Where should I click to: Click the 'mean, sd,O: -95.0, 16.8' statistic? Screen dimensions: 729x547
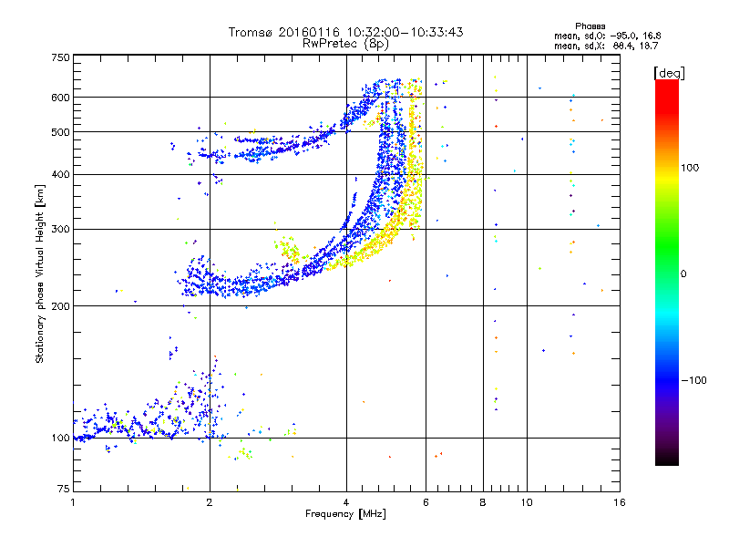[x=607, y=36]
